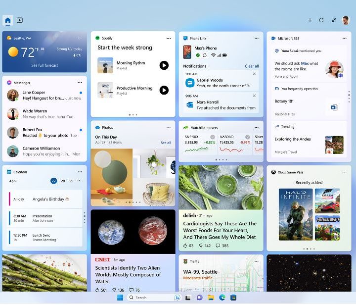Open Watchlist movers more options menu
Viewport: 356px width, 305px height.
point(256,128)
